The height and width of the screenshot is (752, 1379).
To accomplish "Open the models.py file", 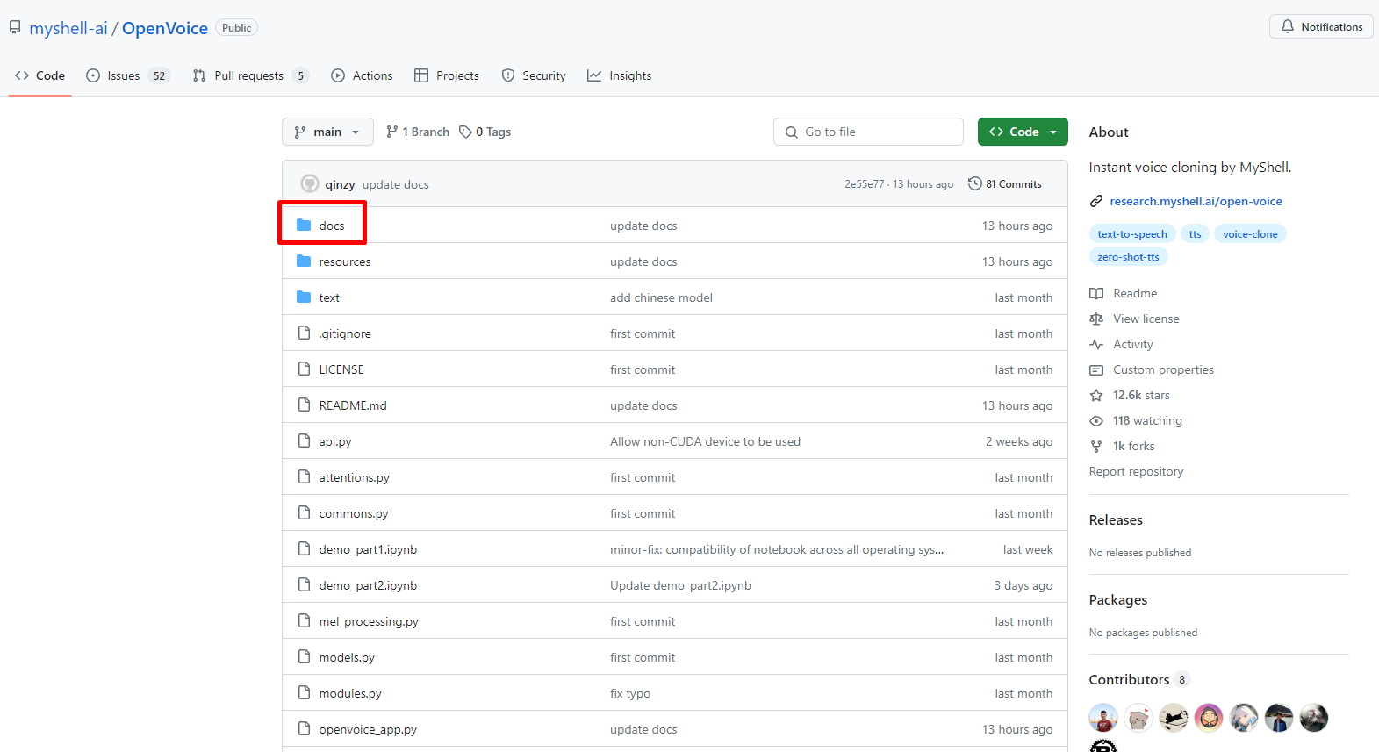I will [x=347, y=657].
